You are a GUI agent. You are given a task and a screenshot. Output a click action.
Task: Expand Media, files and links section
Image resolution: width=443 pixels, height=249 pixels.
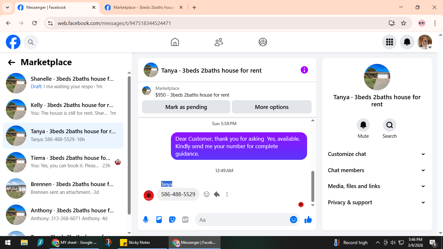(x=377, y=186)
